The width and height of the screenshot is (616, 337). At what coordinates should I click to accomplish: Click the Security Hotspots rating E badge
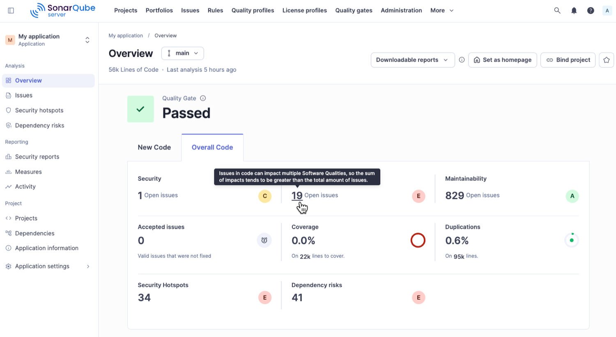265,298
